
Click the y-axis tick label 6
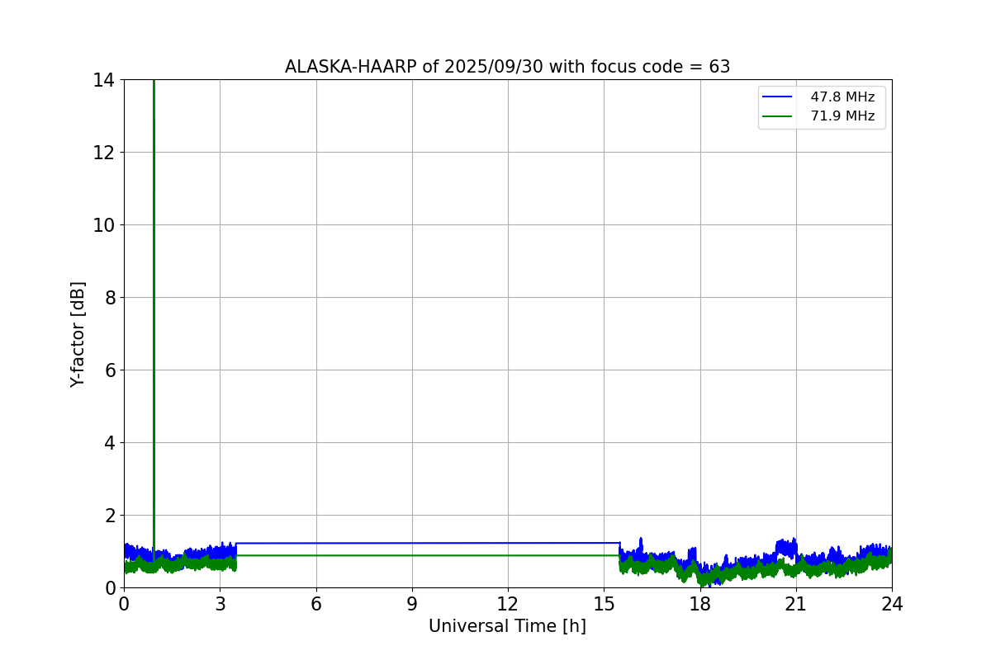pos(110,370)
